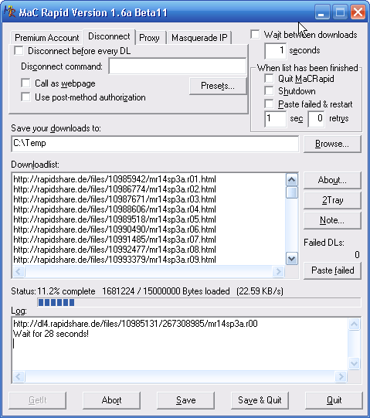The height and width of the screenshot is (418, 370).
Task: Select the Masquerade IP tab
Action: click(x=199, y=38)
